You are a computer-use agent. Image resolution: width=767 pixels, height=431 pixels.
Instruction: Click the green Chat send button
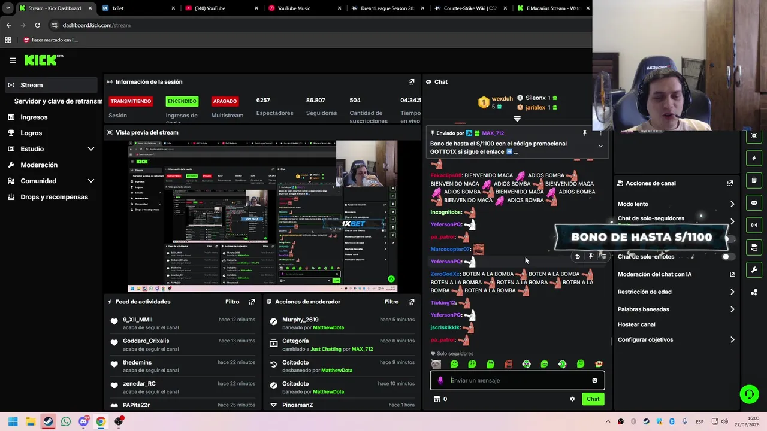593,399
